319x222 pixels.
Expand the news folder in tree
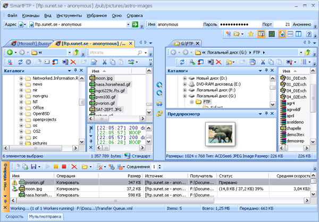point(21,84)
